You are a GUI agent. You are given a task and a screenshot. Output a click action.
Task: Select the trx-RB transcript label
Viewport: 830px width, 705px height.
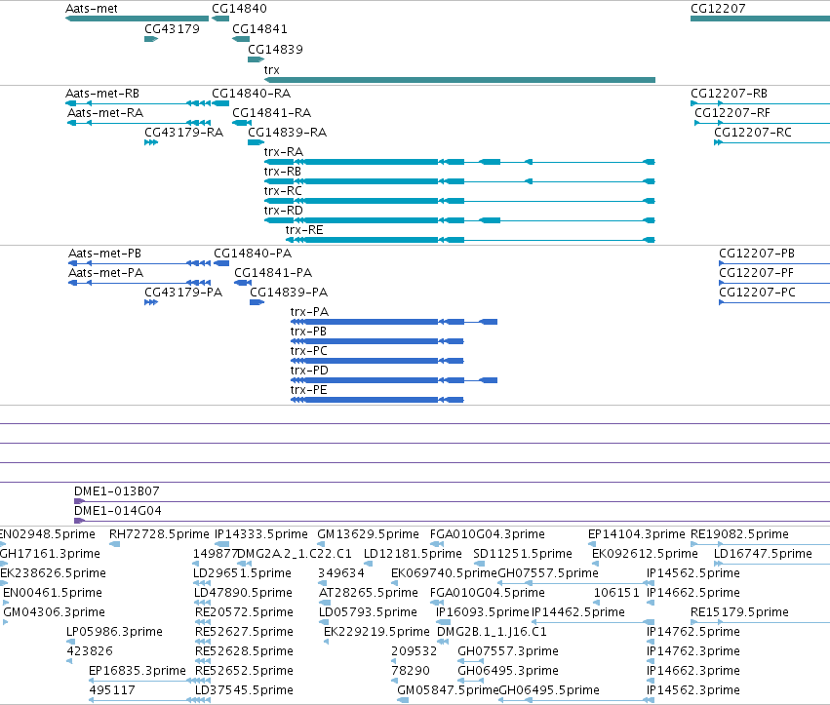point(283,172)
